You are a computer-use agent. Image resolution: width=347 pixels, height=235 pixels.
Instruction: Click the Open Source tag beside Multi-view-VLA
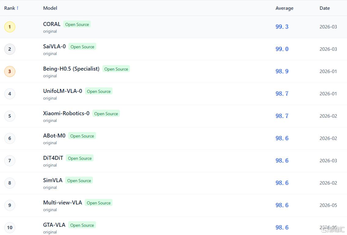99,203
